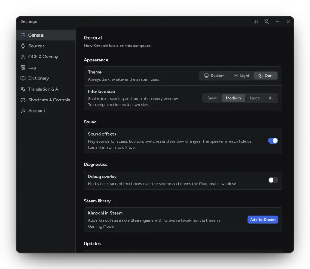
Task: Click the Translation & AI language icon
Action: (x=23, y=89)
